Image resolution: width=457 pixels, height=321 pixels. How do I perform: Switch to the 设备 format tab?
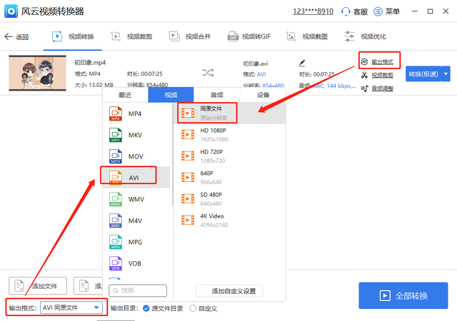coord(263,95)
